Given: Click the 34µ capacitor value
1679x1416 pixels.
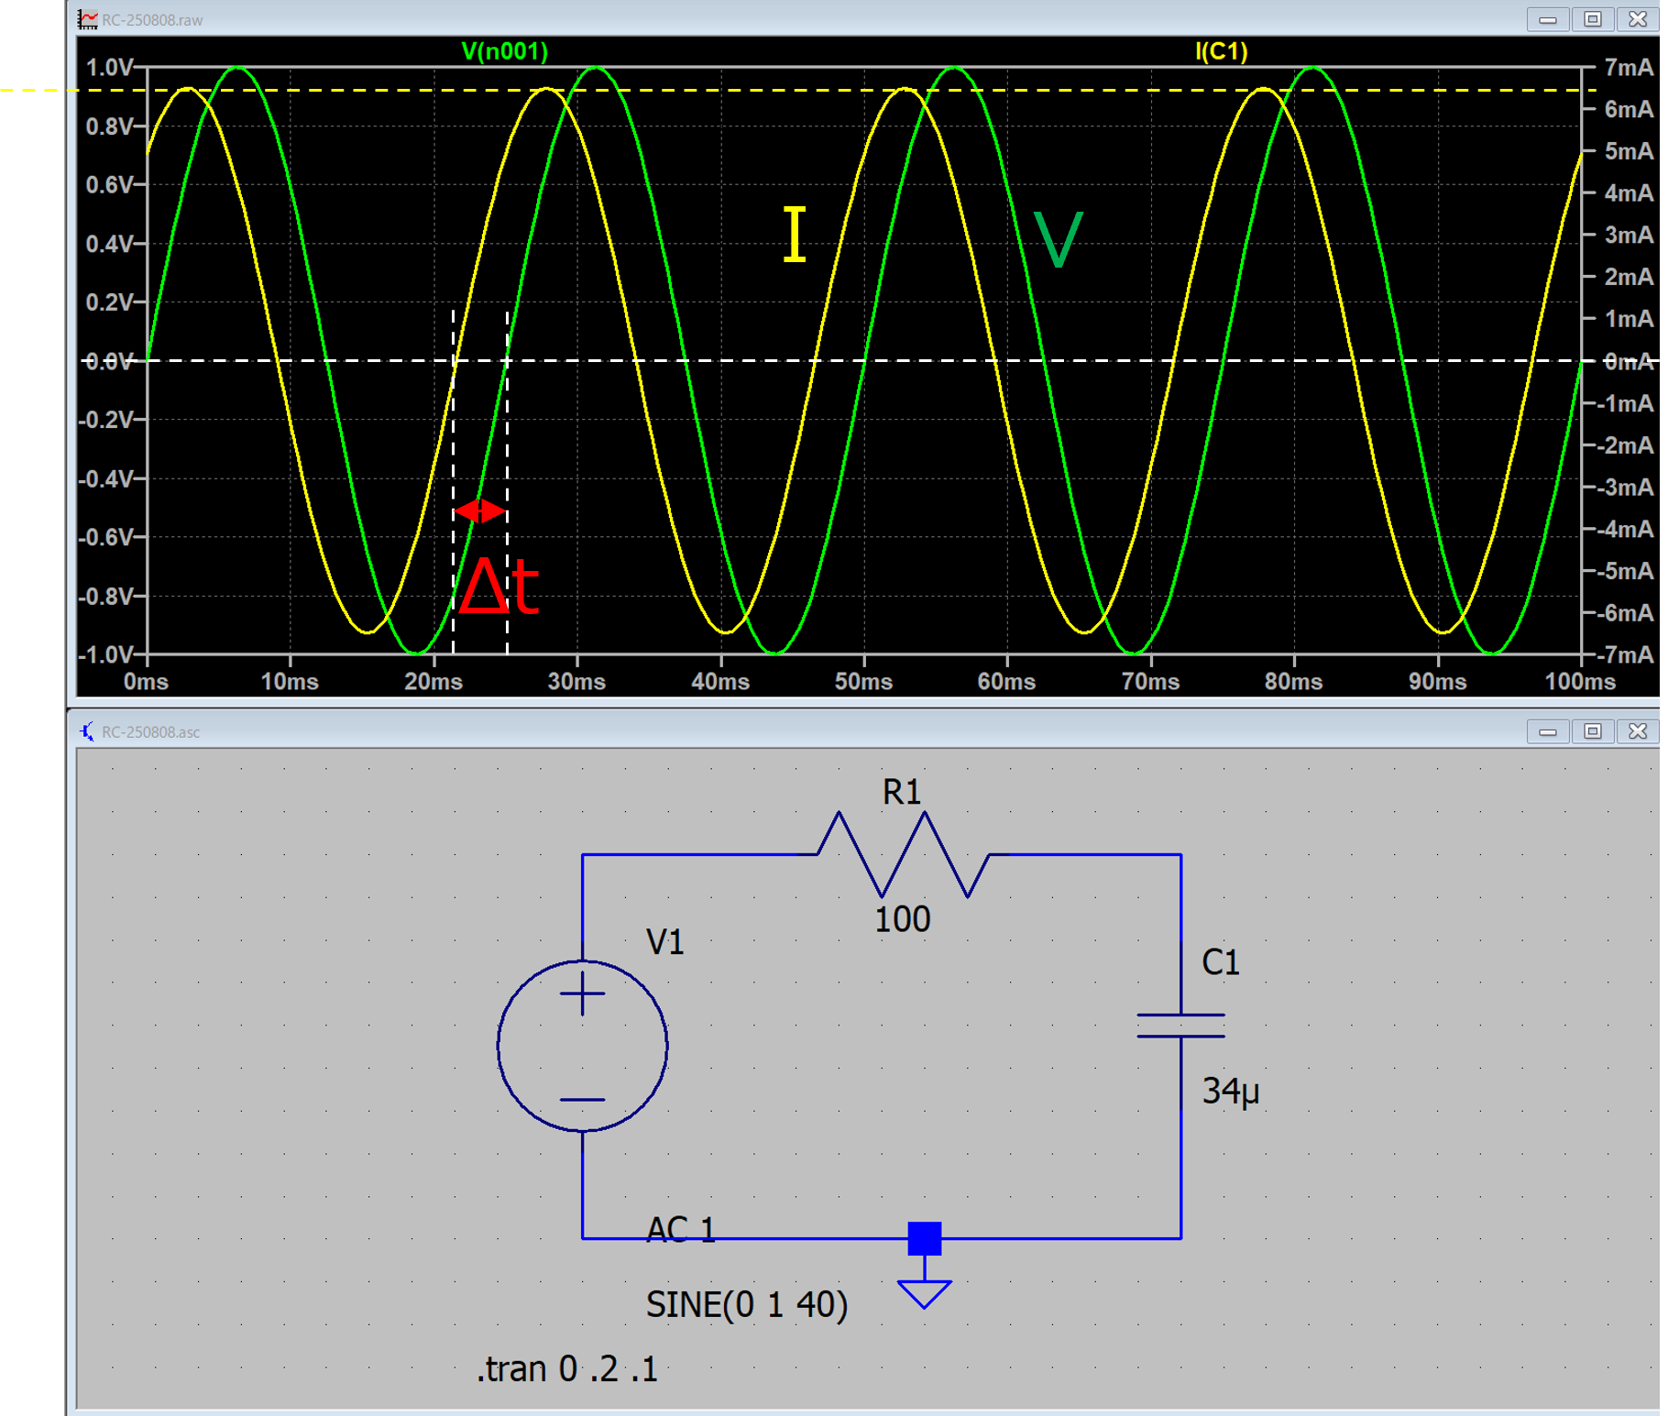Looking at the screenshot, I should 1230,1091.
